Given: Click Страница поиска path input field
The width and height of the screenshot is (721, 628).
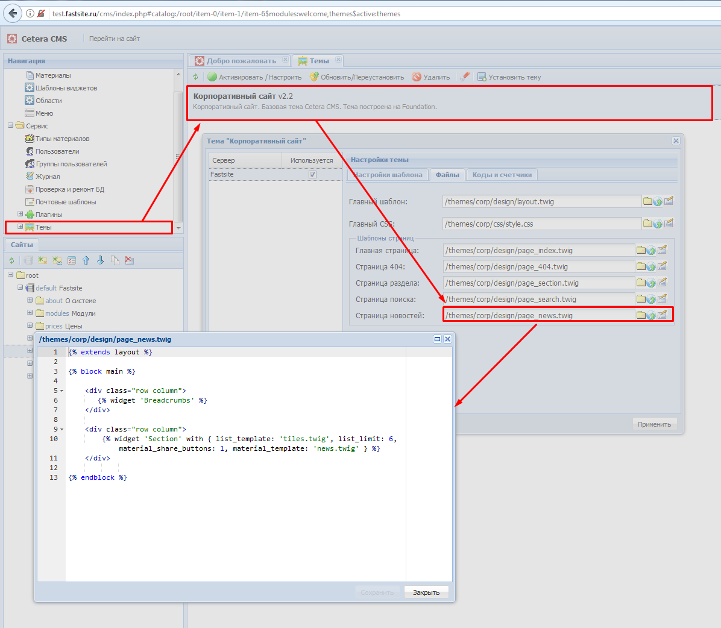Looking at the screenshot, I should (539, 300).
